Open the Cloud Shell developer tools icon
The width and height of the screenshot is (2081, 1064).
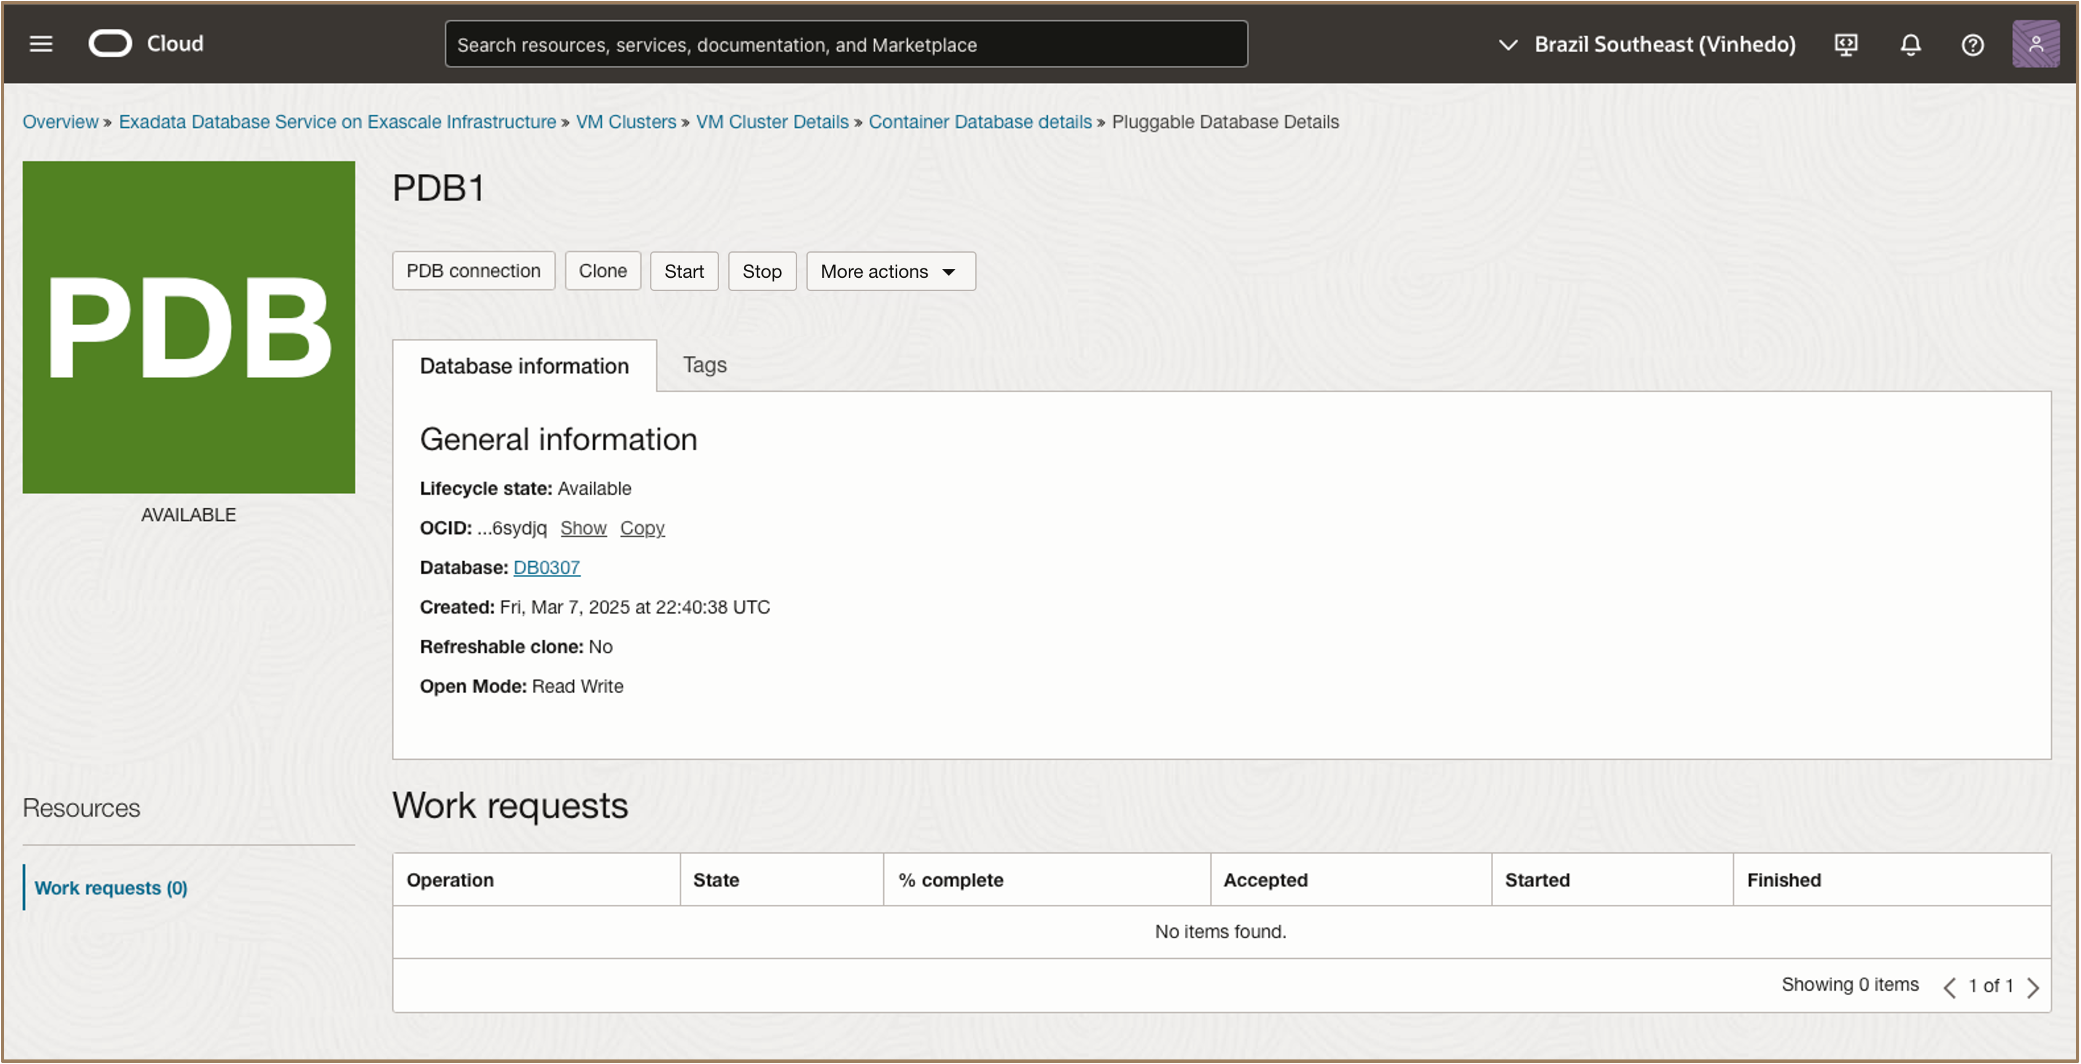1846,44
